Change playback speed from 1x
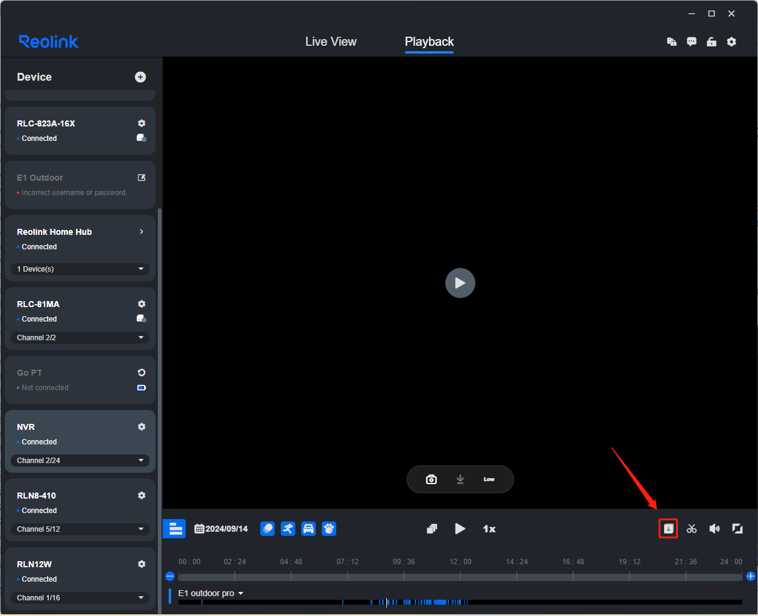Image resolution: width=758 pixels, height=616 pixels. pyautogui.click(x=489, y=529)
